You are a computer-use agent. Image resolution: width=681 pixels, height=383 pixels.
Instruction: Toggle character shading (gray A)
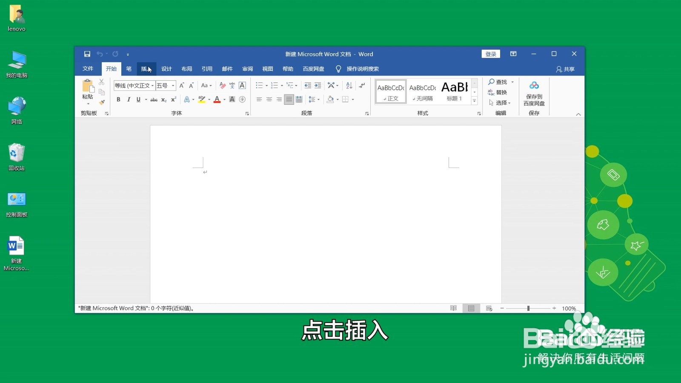pyautogui.click(x=232, y=100)
